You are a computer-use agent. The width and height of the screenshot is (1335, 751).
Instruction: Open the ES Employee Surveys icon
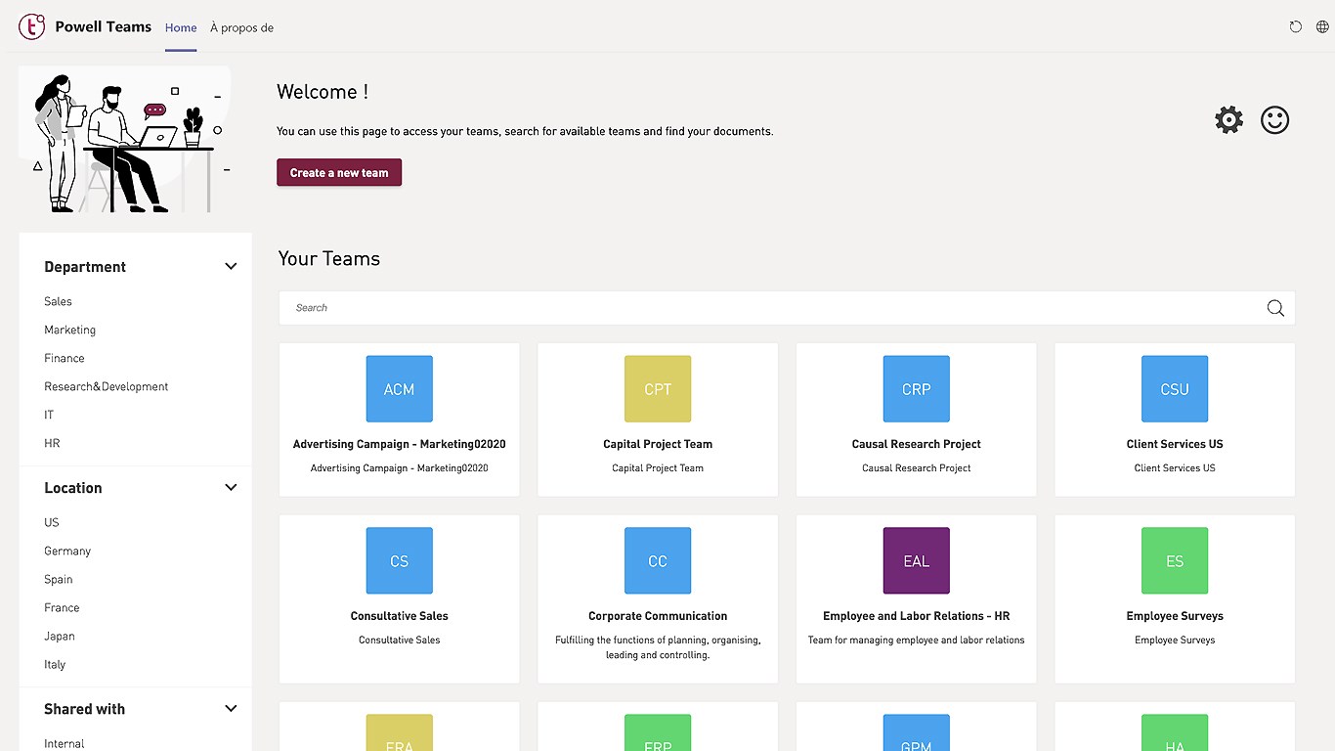(1174, 561)
